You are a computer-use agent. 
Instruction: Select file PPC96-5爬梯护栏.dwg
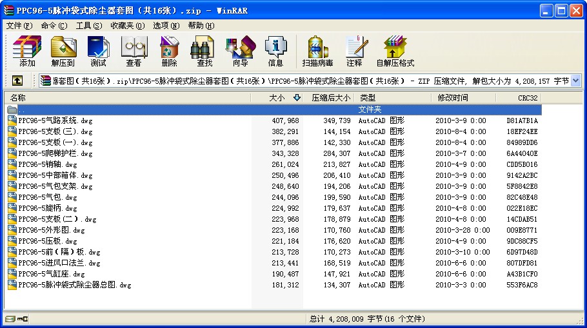click(x=55, y=153)
